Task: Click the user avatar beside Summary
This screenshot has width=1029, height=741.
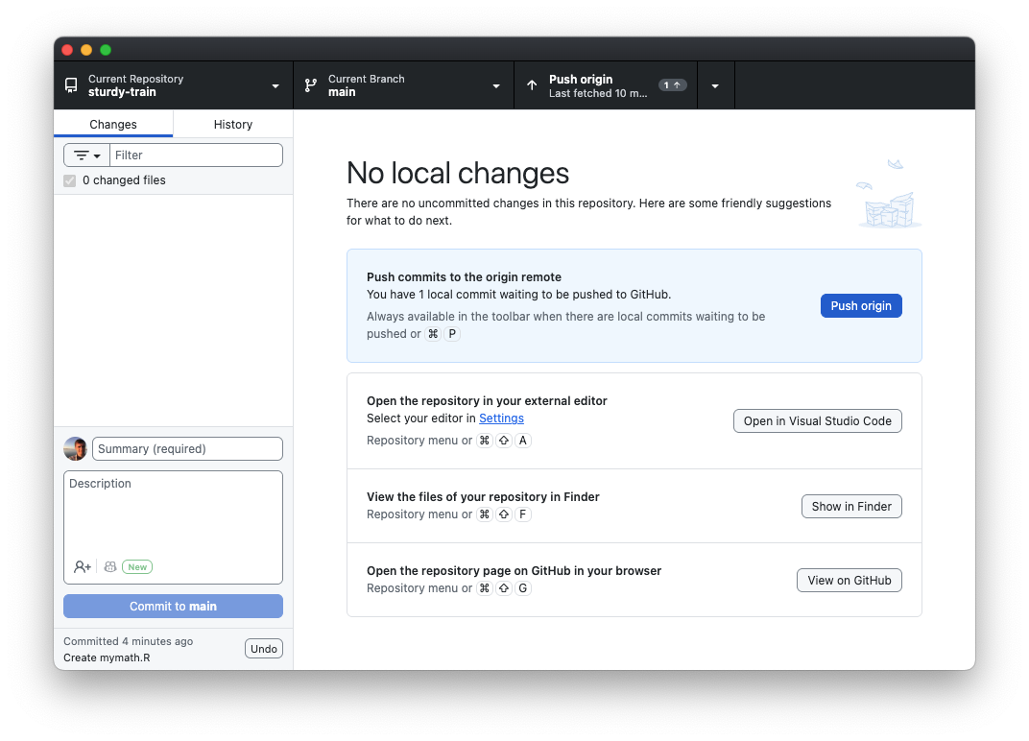Action: (x=76, y=449)
